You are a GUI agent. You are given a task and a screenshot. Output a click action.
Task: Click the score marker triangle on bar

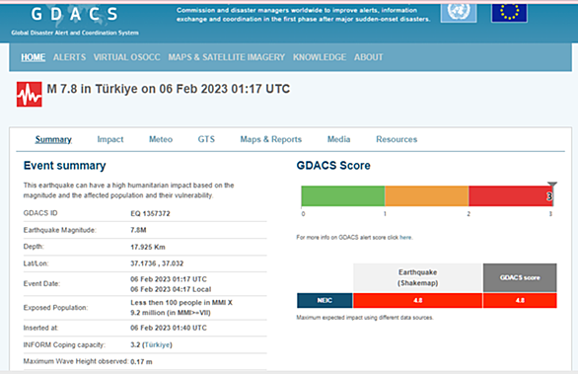click(x=551, y=185)
